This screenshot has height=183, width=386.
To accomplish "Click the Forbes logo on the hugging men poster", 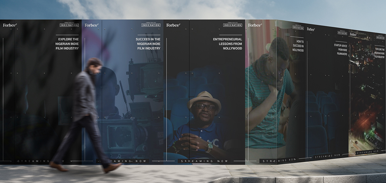I will pyautogui.click(x=255, y=25).
